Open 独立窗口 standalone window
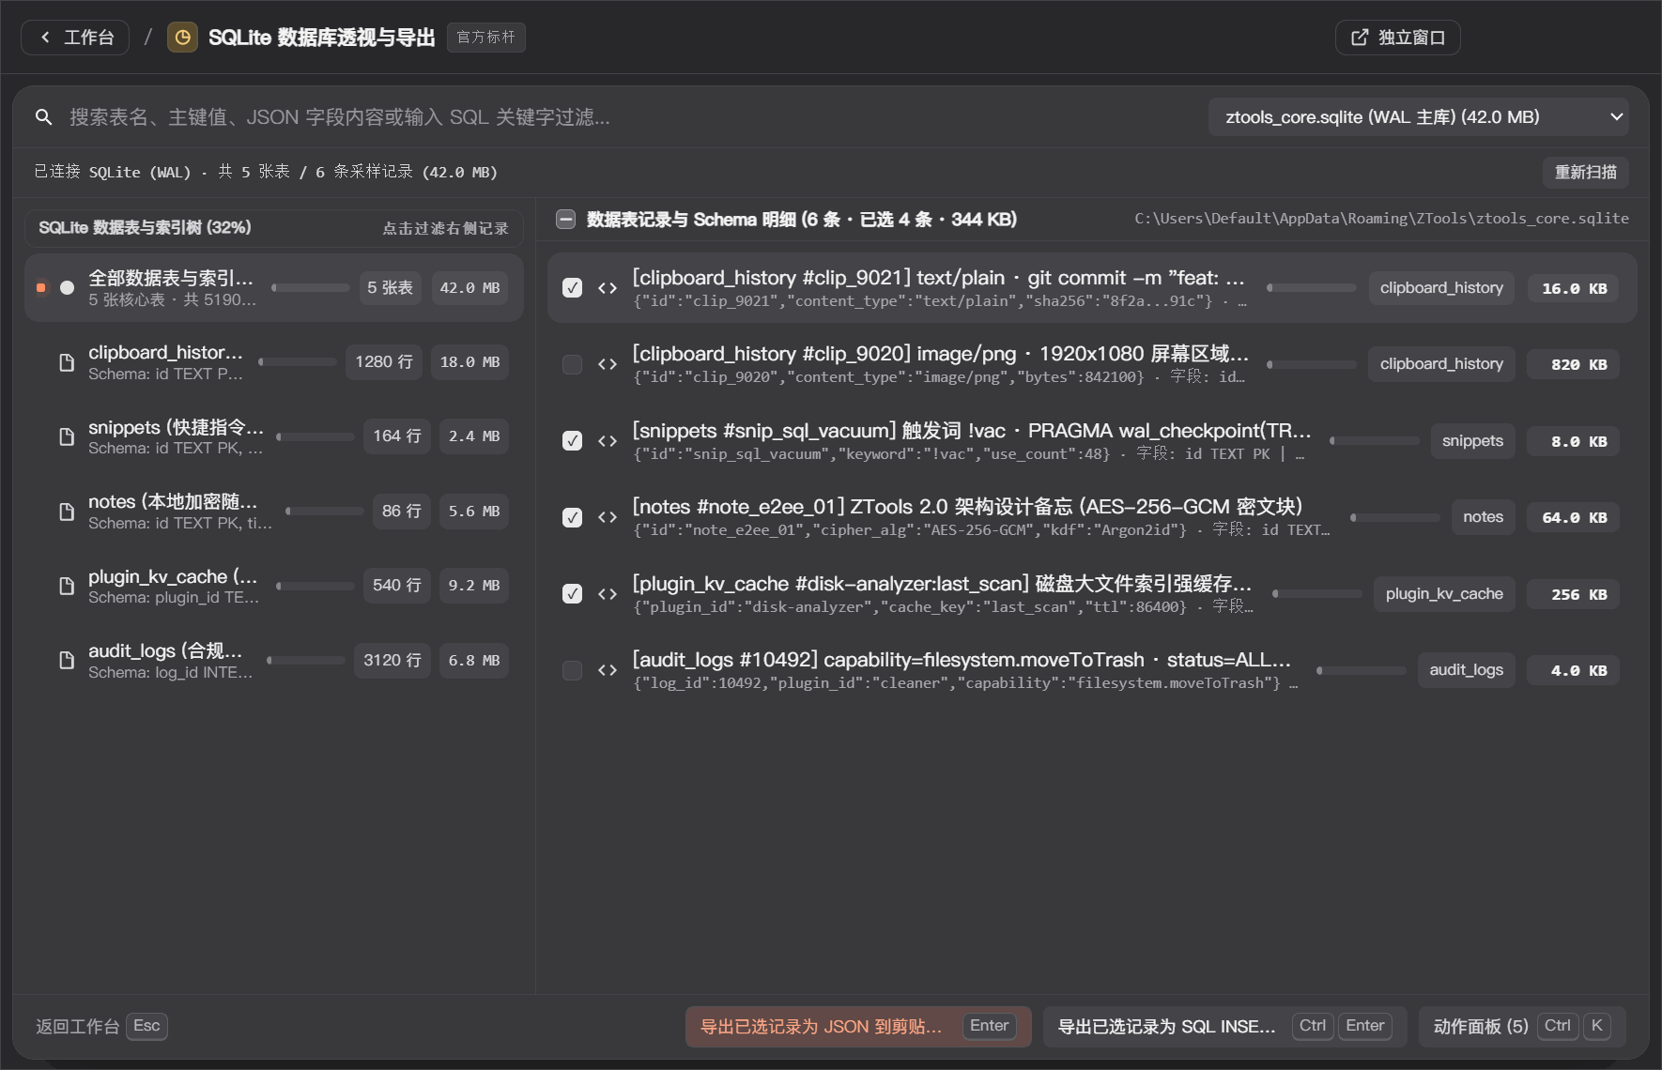 1397,38
